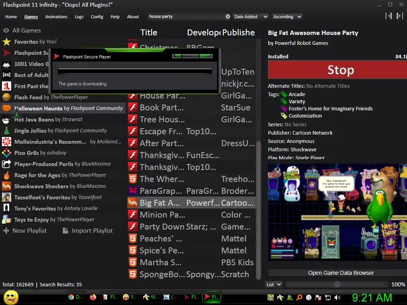The image size is (407, 305).
Task: Click Tasselfoot's Favorites avatar icon
Action: [6, 197]
